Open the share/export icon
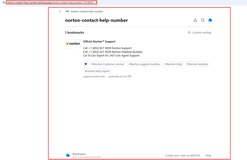The height and width of the screenshot is (160, 247). click(x=195, y=20)
